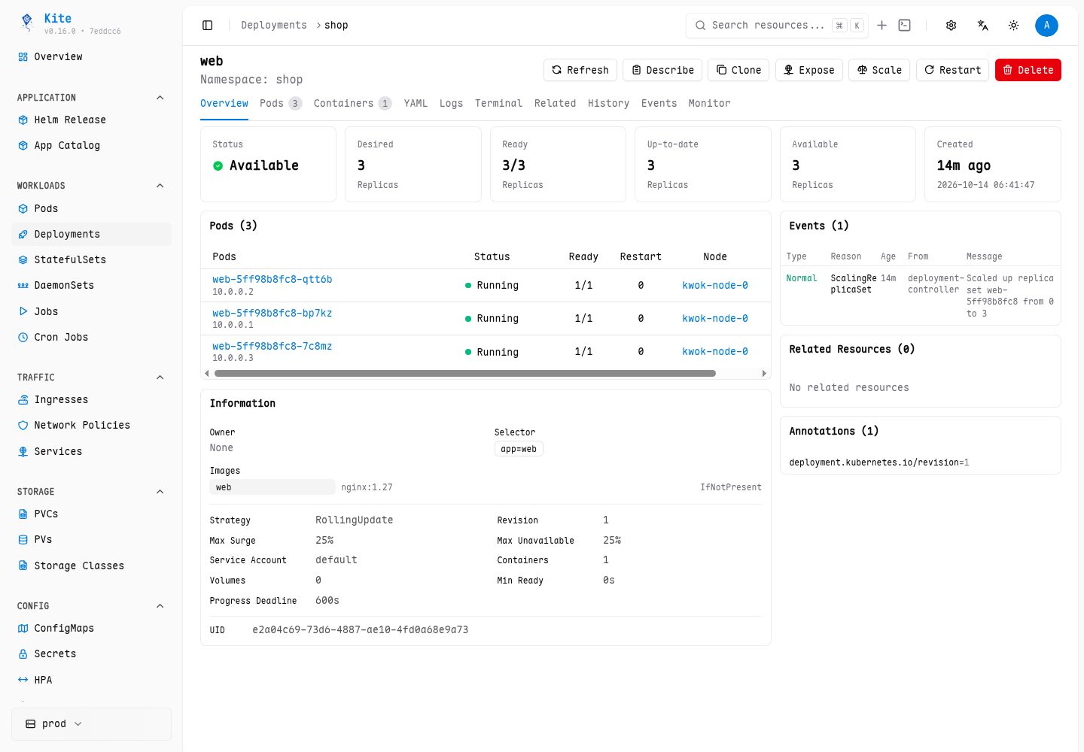Click the Search resources field

click(x=777, y=26)
